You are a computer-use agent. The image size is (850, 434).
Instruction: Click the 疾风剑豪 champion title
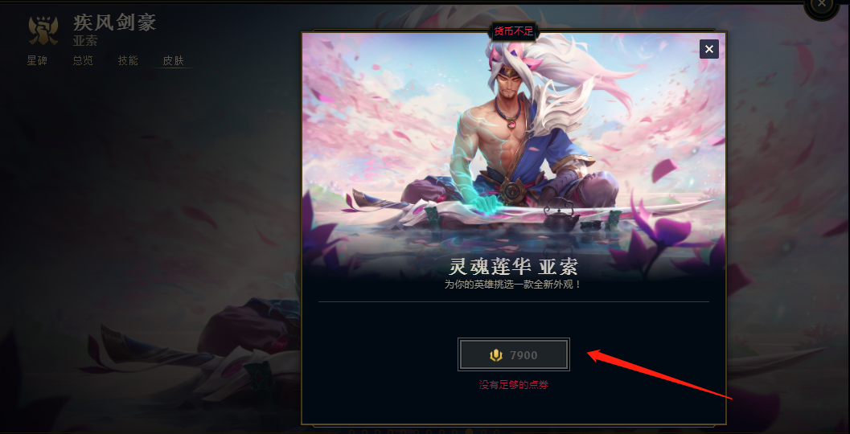pos(115,23)
